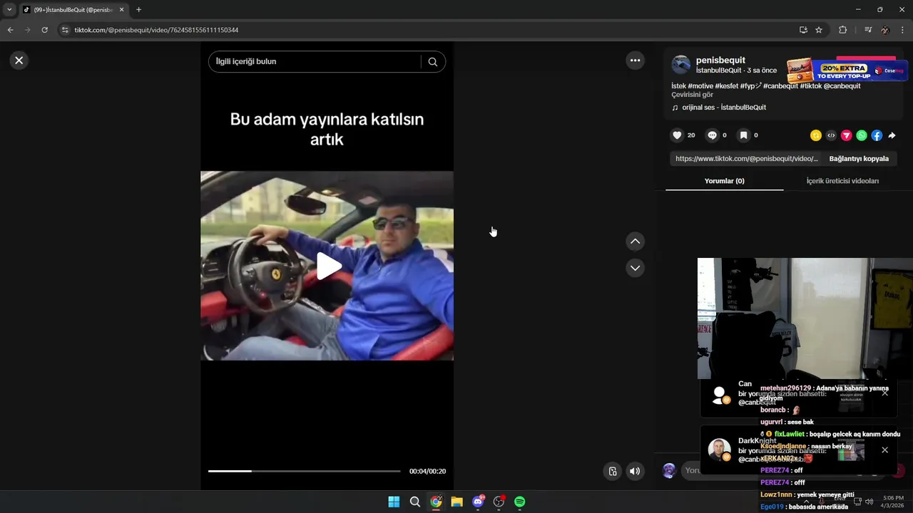Image resolution: width=913 pixels, height=513 pixels.
Task: Open penisbequit profile name
Action: pos(720,61)
